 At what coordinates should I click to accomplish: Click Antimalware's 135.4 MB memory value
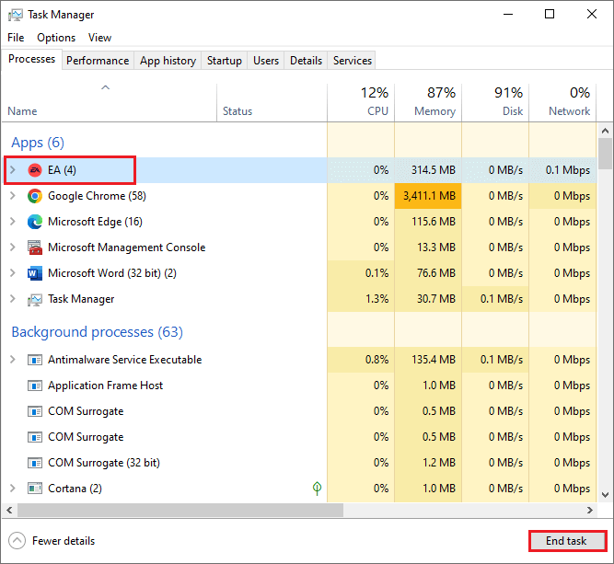pyautogui.click(x=433, y=360)
